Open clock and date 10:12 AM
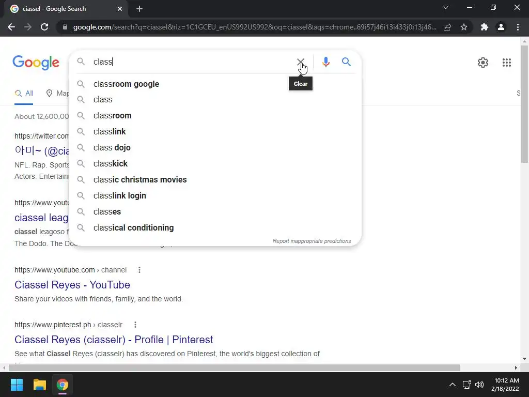 [x=505, y=385]
